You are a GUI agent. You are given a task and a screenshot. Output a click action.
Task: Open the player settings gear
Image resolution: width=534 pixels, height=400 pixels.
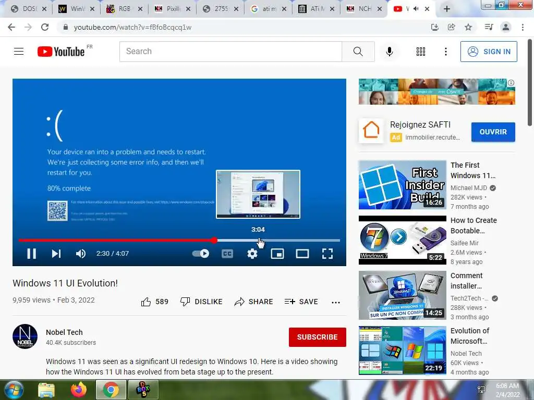click(x=252, y=254)
